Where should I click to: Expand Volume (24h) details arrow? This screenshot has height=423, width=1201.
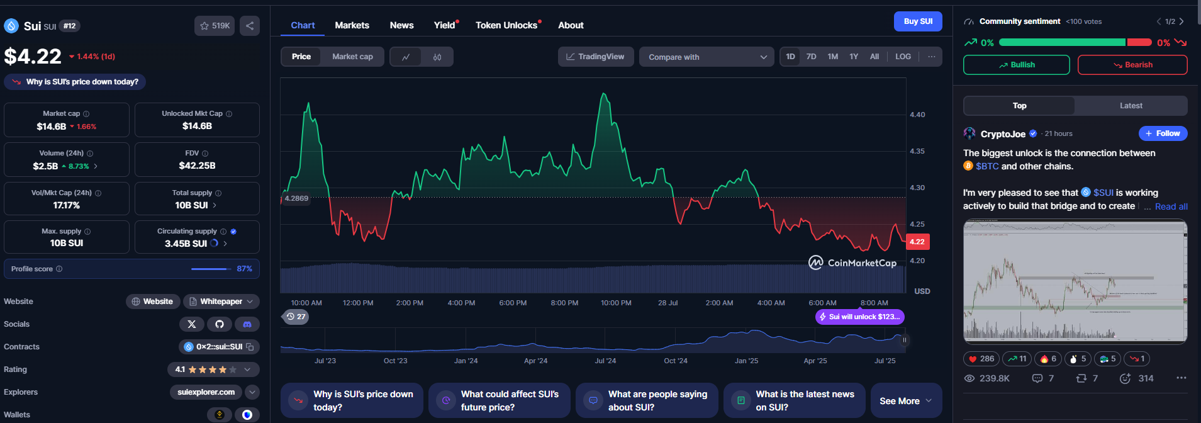click(96, 166)
